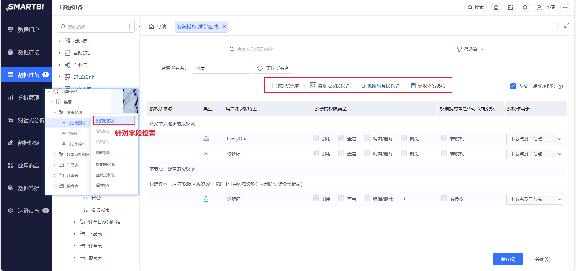576x271 pixels.
Task: Click the 删除所有授权项 button
Action: [380, 85]
